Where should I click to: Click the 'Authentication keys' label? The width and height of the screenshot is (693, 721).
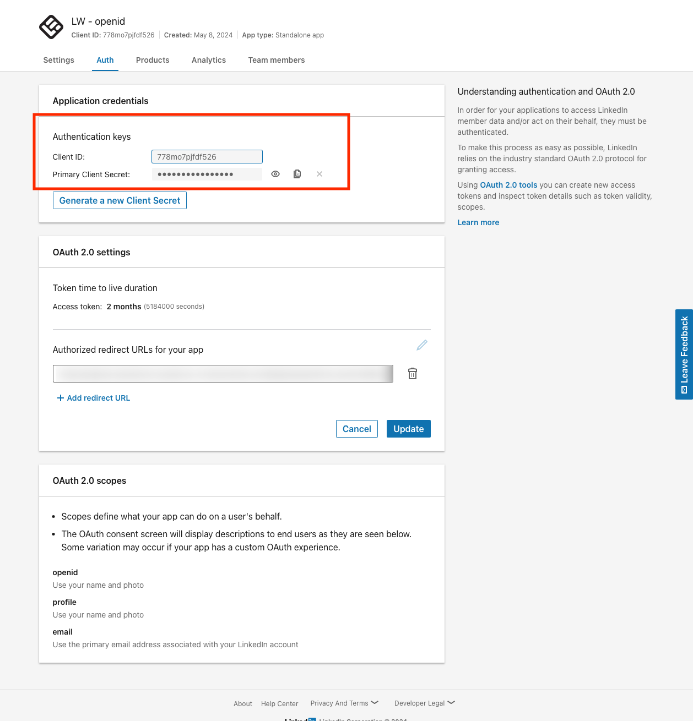(x=91, y=136)
